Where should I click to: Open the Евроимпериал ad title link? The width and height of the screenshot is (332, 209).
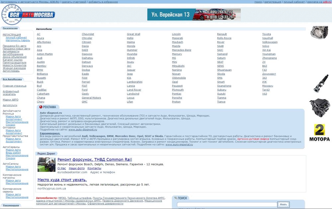click(x=50, y=133)
